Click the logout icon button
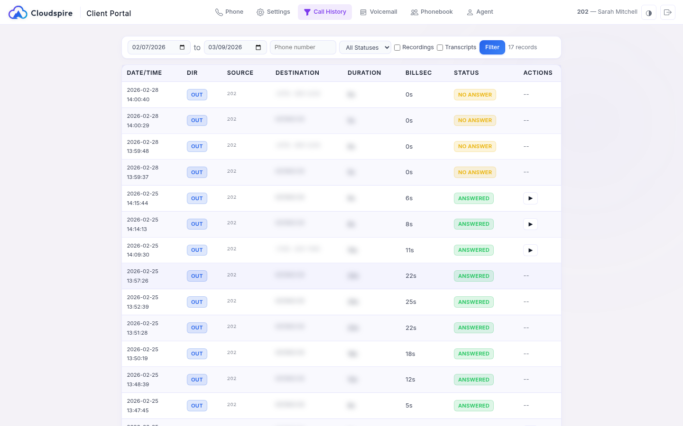683x426 pixels. 667,12
